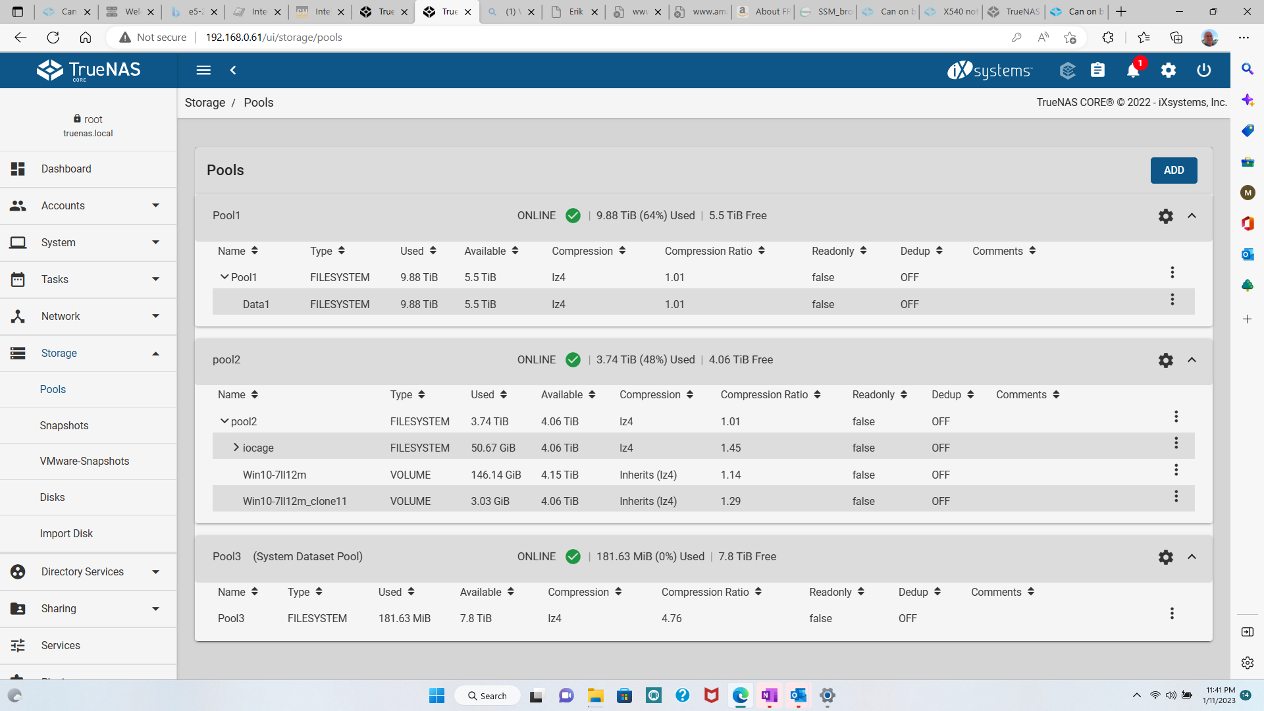Open actions menu for Data1 dataset
The width and height of the screenshot is (1264, 711).
coord(1172,300)
